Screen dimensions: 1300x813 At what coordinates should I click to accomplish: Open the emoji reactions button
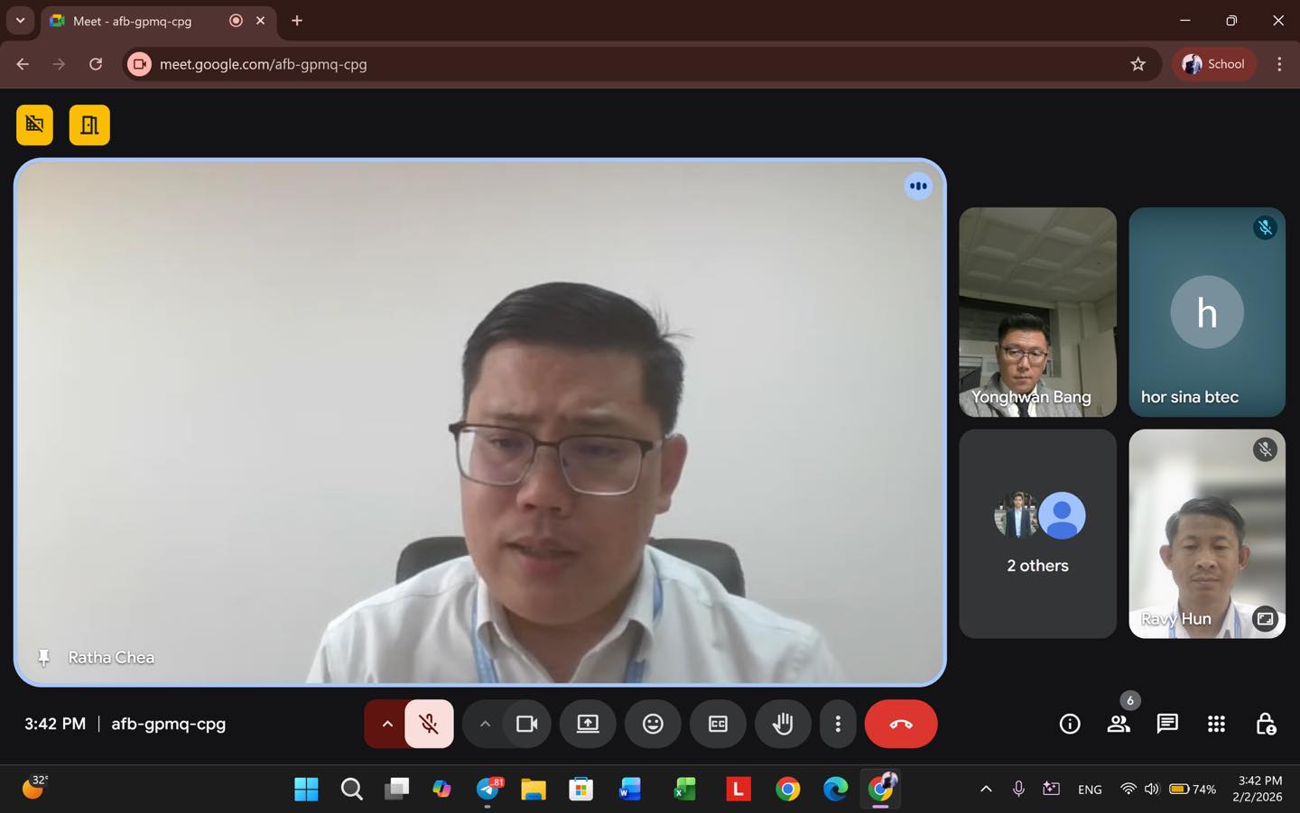653,724
